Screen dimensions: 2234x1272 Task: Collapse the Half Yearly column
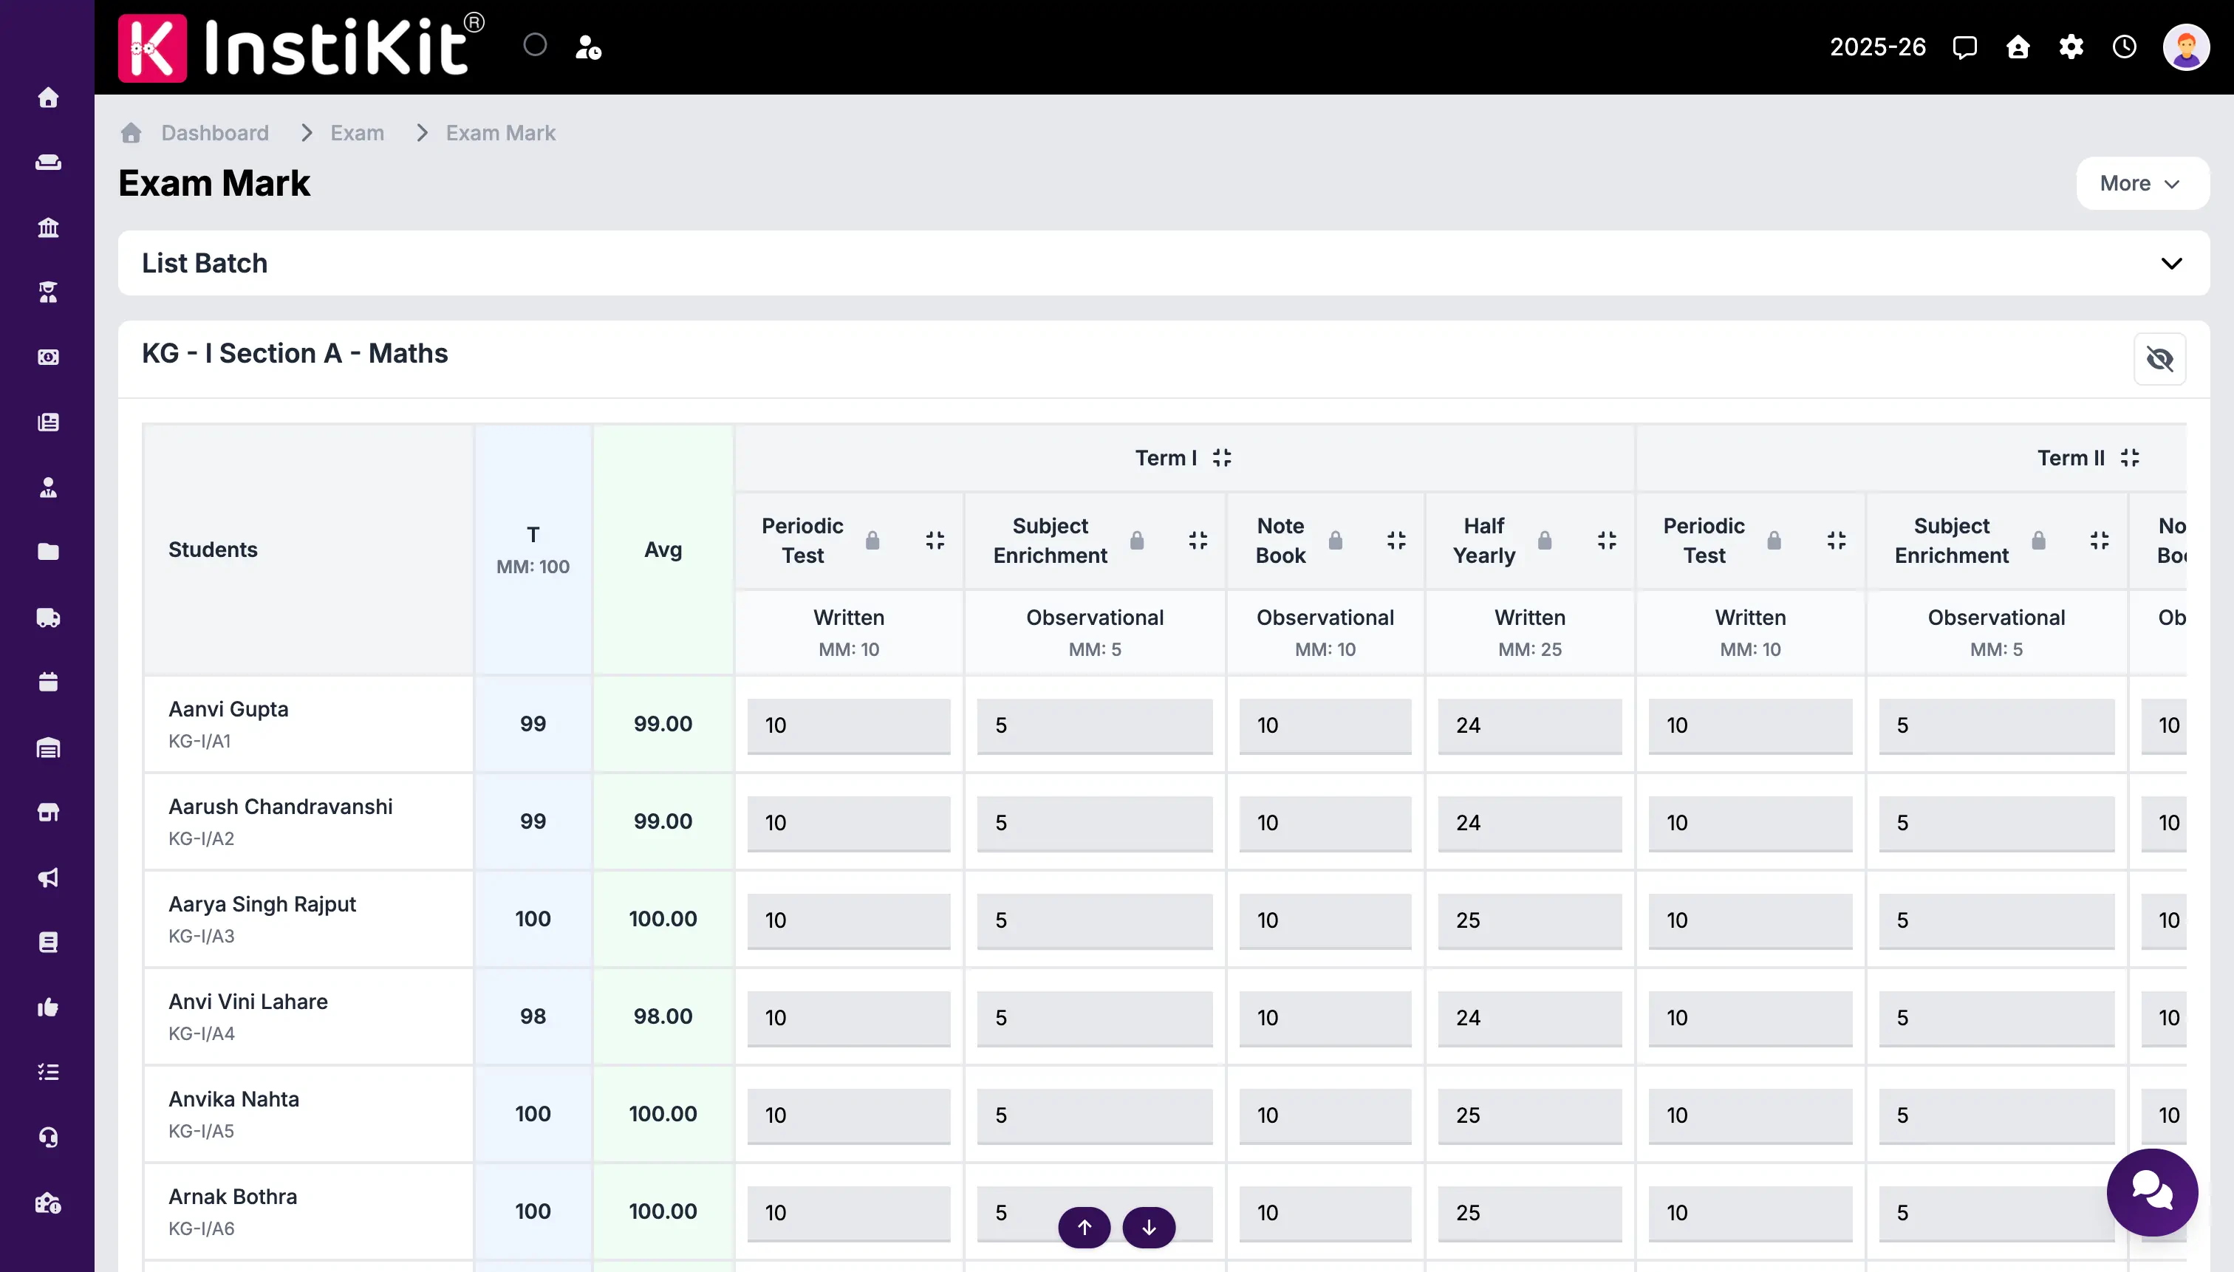pyautogui.click(x=1607, y=541)
